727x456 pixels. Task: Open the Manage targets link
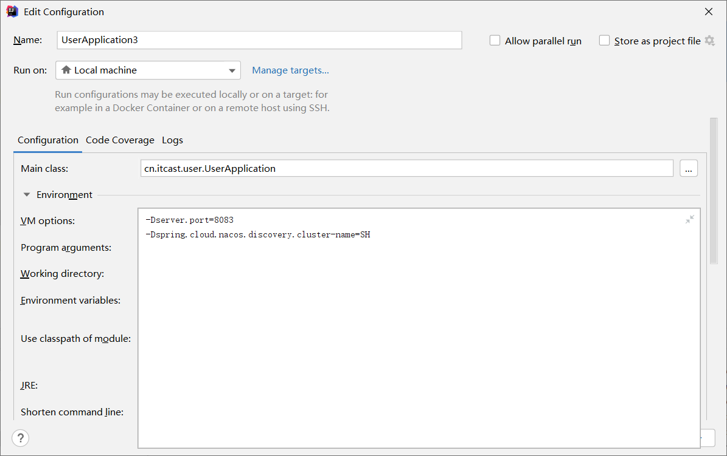click(290, 70)
